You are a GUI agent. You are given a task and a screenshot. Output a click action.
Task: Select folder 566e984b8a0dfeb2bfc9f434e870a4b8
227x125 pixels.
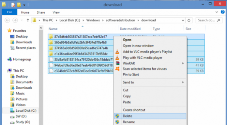(x=81, y=43)
